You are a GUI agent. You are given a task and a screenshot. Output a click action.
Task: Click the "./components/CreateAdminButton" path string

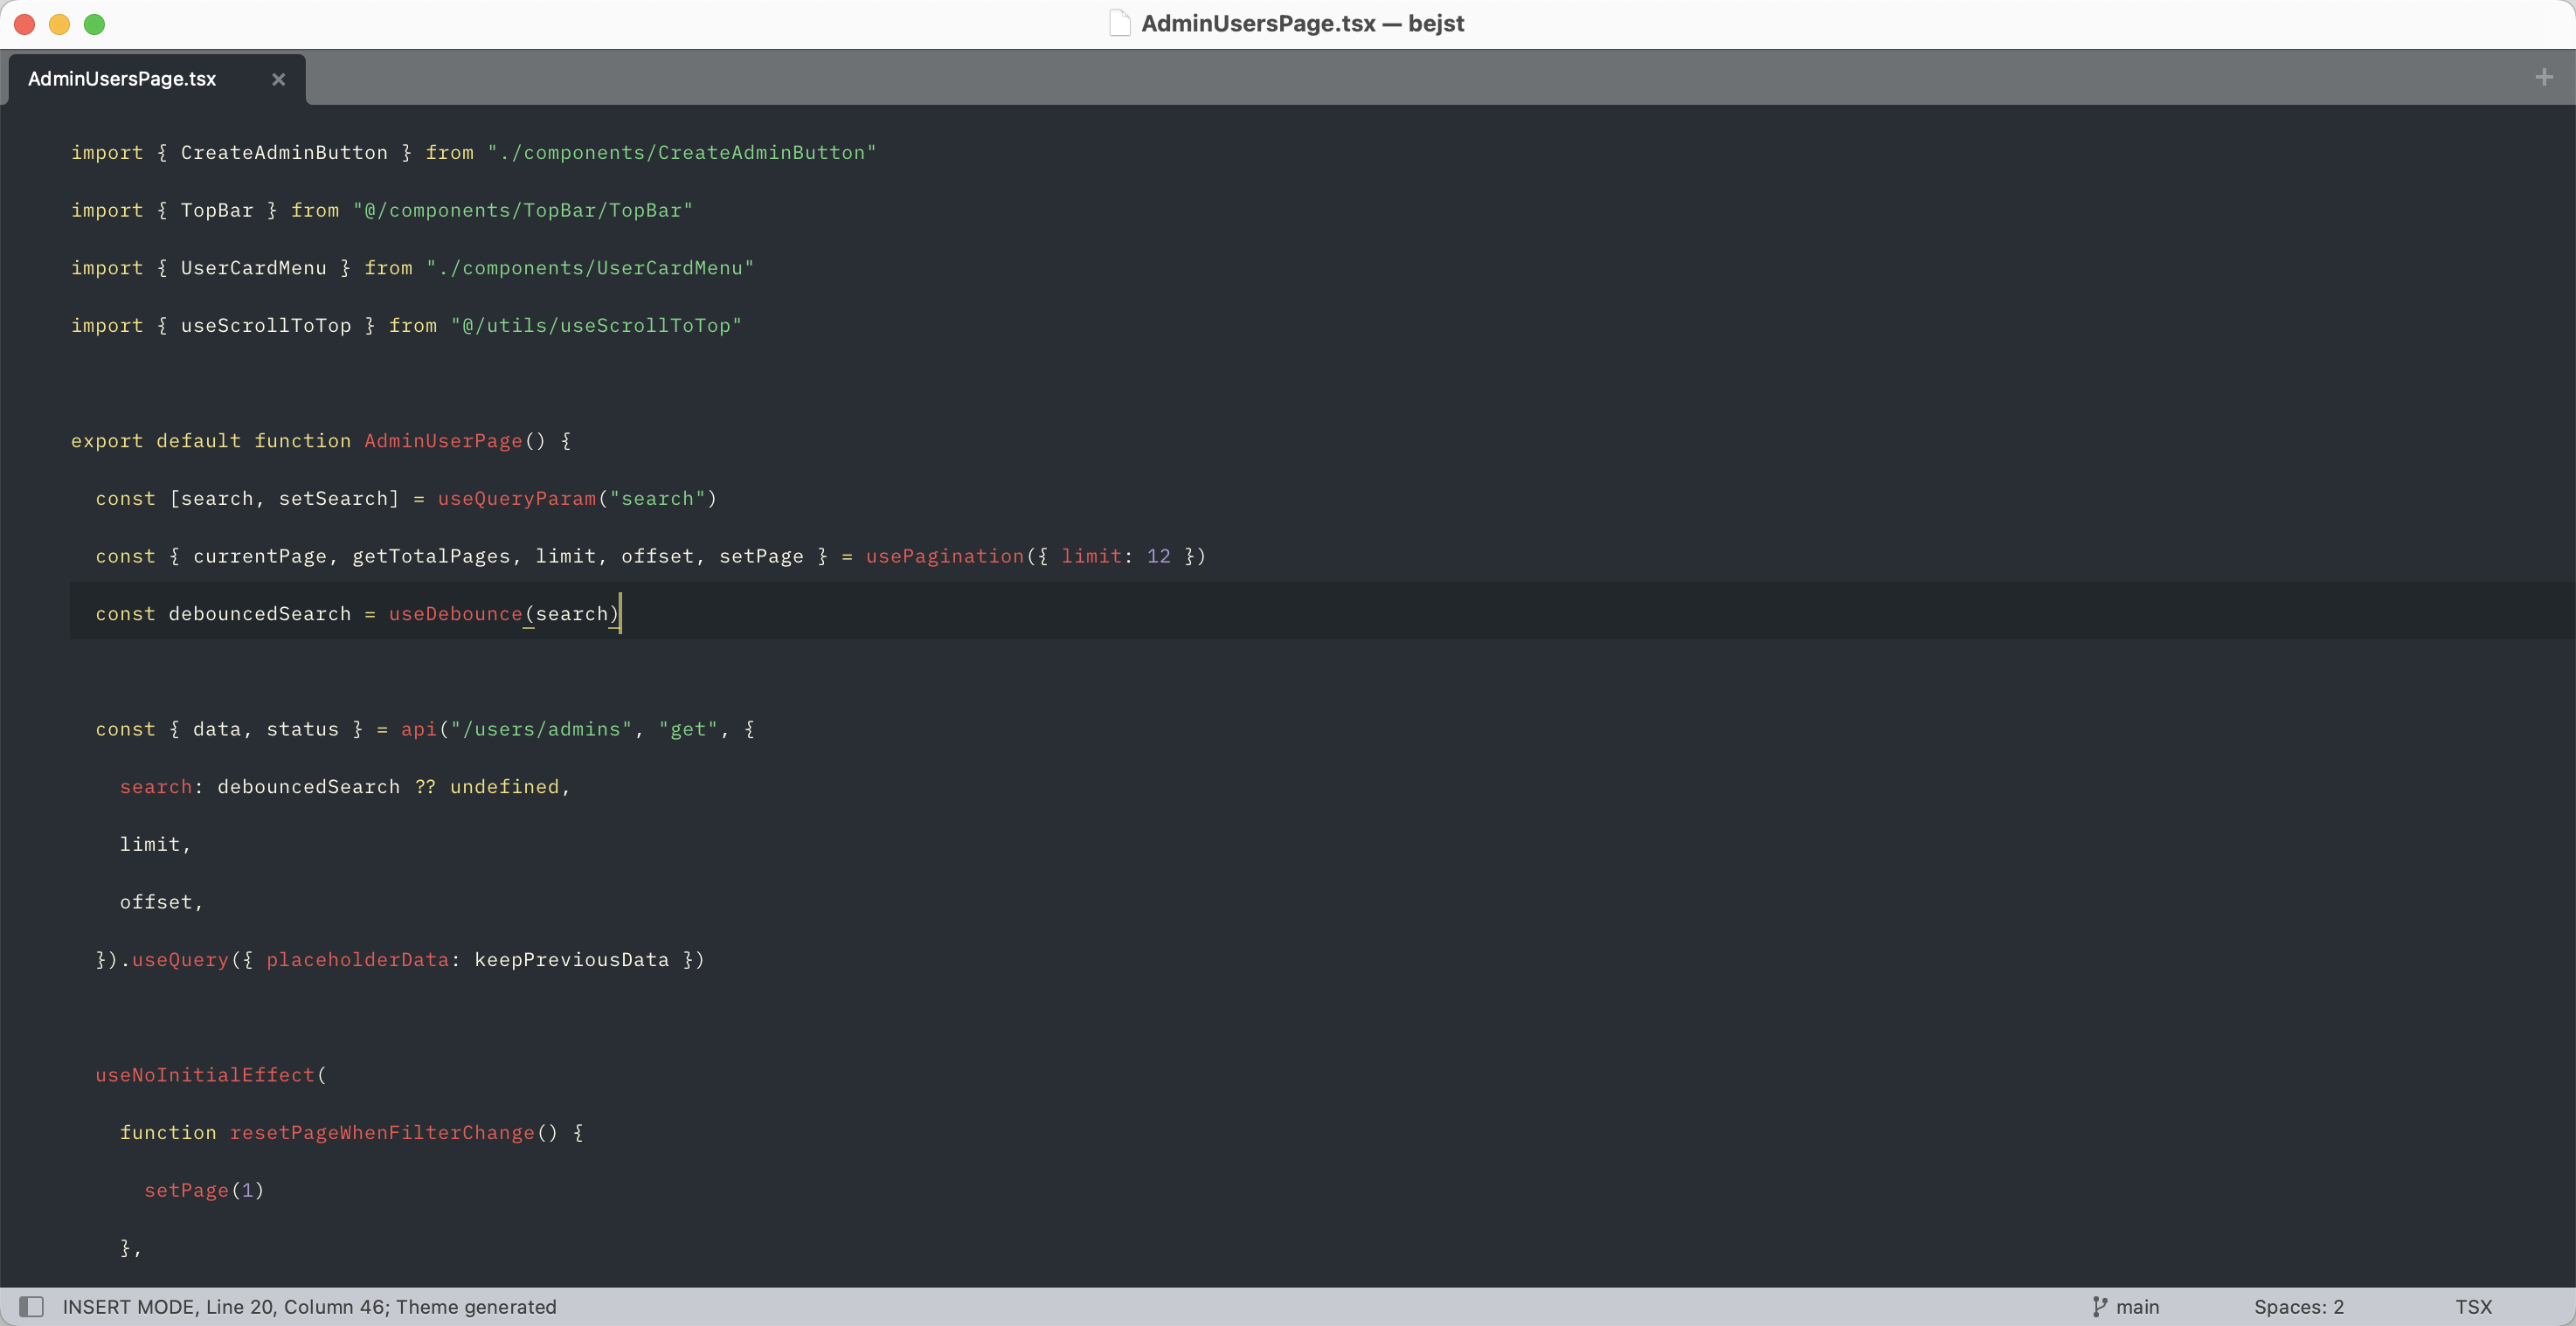681,152
